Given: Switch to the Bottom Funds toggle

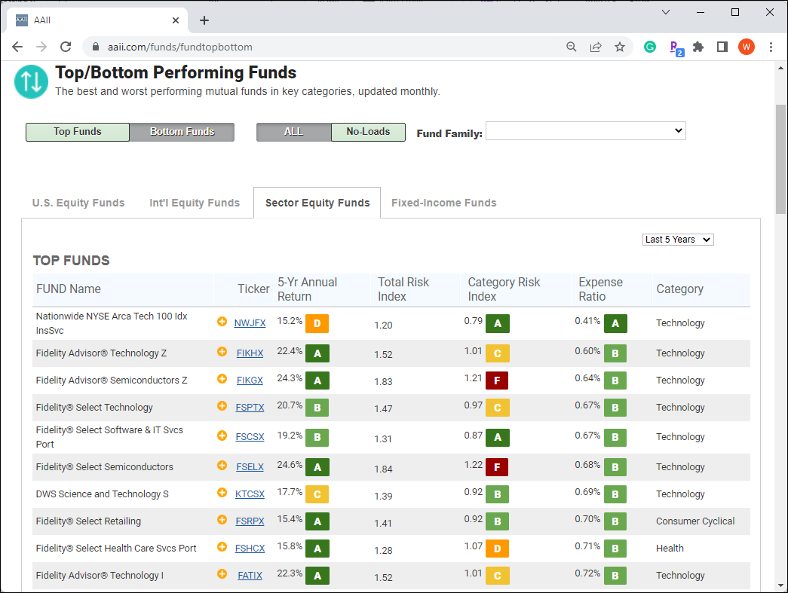Looking at the screenshot, I should [182, 132].
